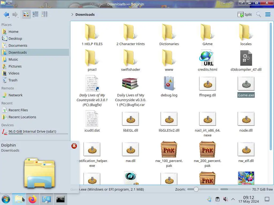Click the Downloads breadcrumb label
274x205 pixels.
85,14
